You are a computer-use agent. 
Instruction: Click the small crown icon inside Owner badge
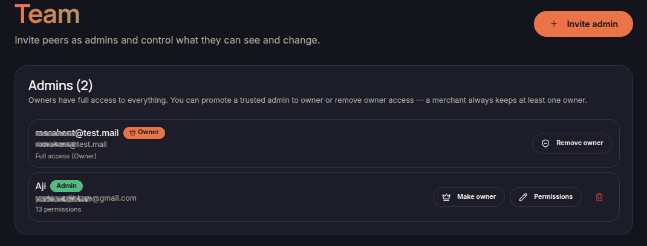[x=132, y=133]
